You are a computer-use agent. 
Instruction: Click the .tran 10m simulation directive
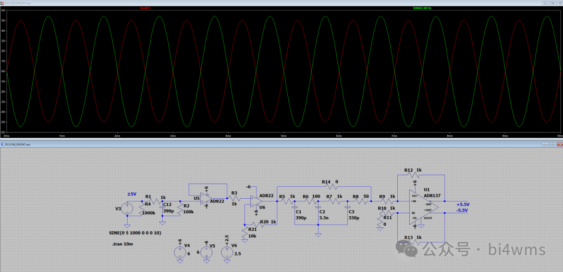tap(123, 244)
